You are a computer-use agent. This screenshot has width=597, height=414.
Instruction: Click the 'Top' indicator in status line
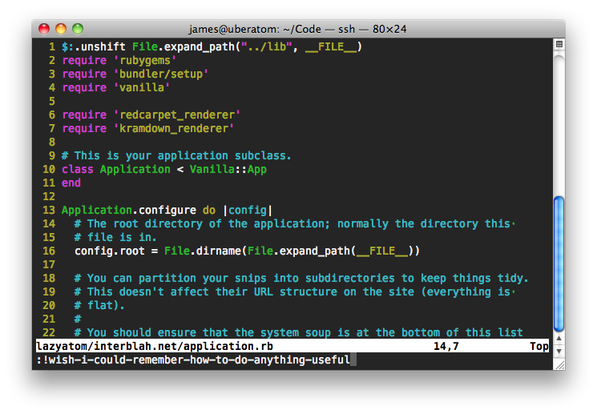click(x=539, y=346)
